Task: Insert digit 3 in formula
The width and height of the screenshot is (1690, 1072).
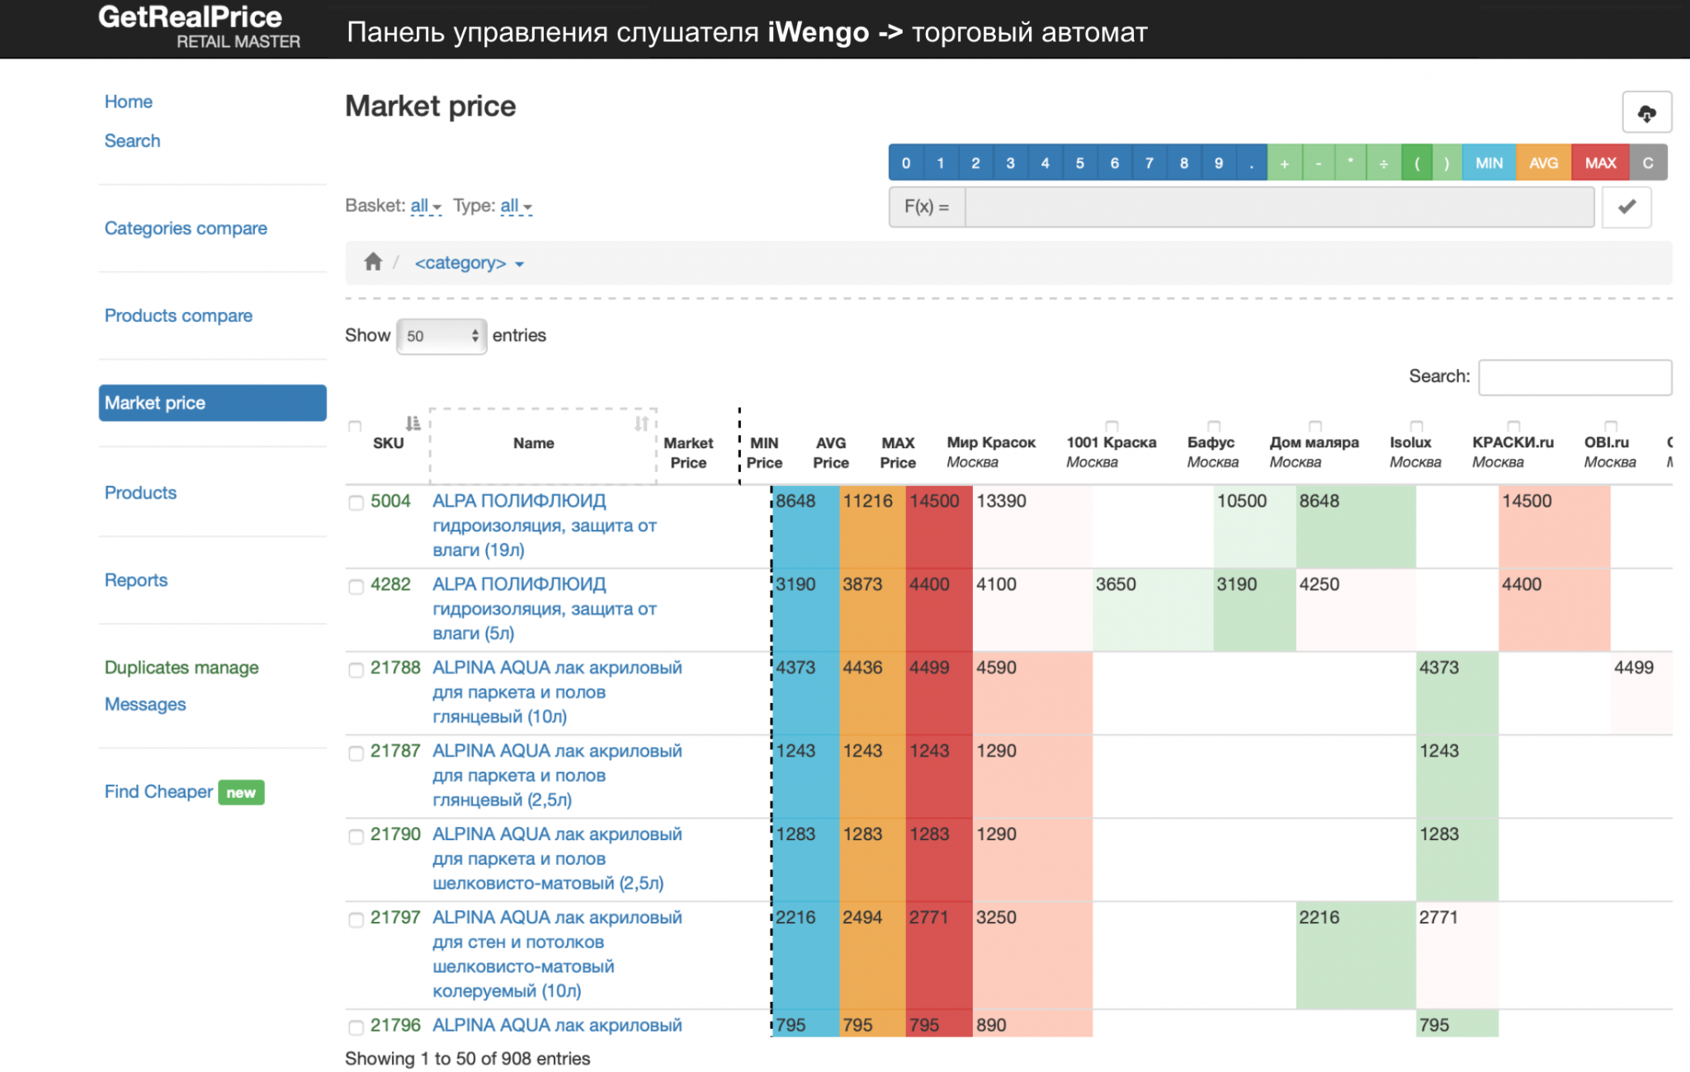Action: (x=1010, y=163)
